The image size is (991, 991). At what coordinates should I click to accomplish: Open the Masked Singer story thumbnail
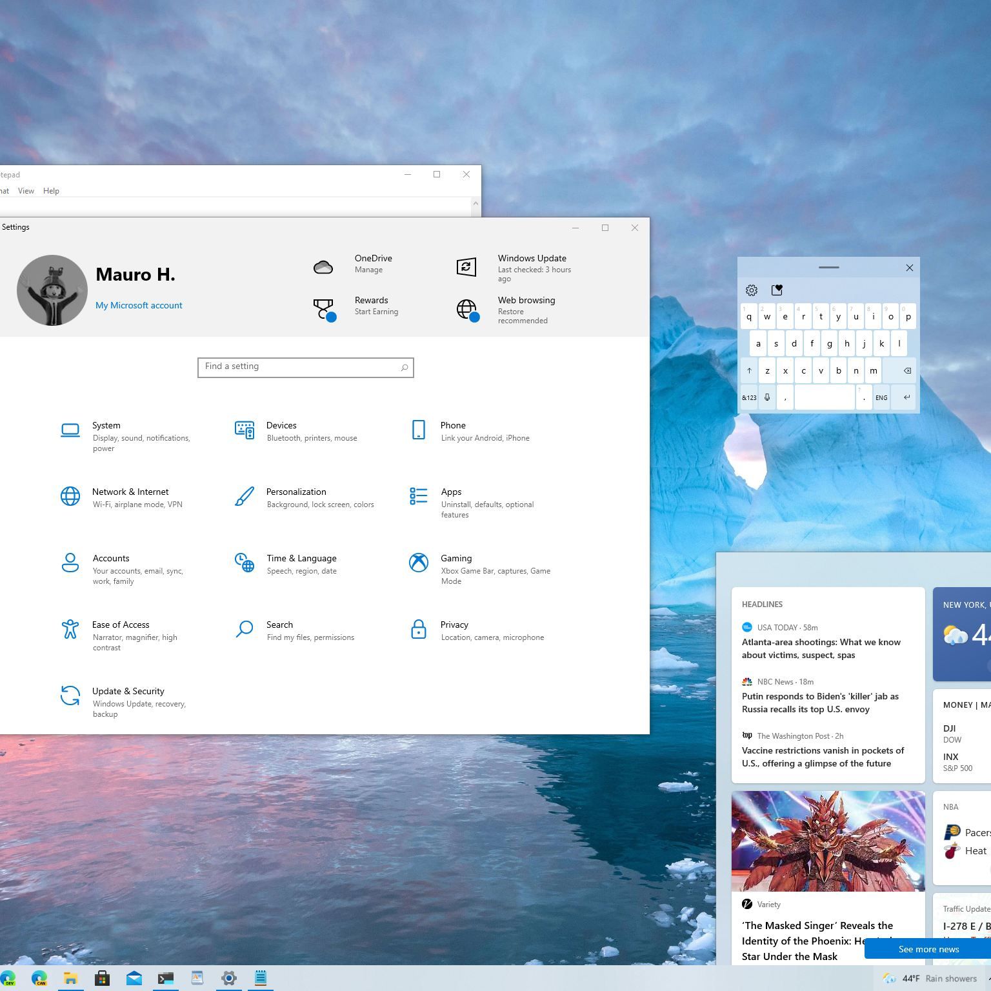828,841
